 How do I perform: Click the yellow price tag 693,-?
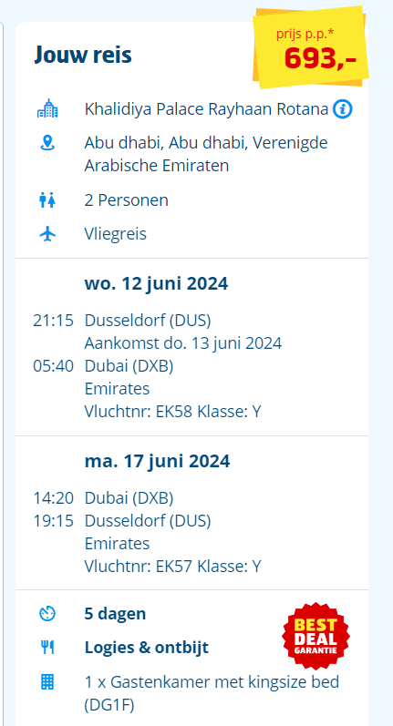[311, 47]
